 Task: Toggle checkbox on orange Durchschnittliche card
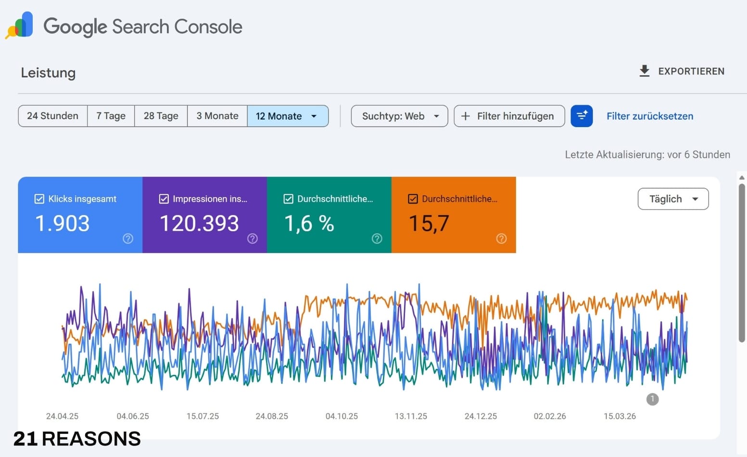(413, 199)
